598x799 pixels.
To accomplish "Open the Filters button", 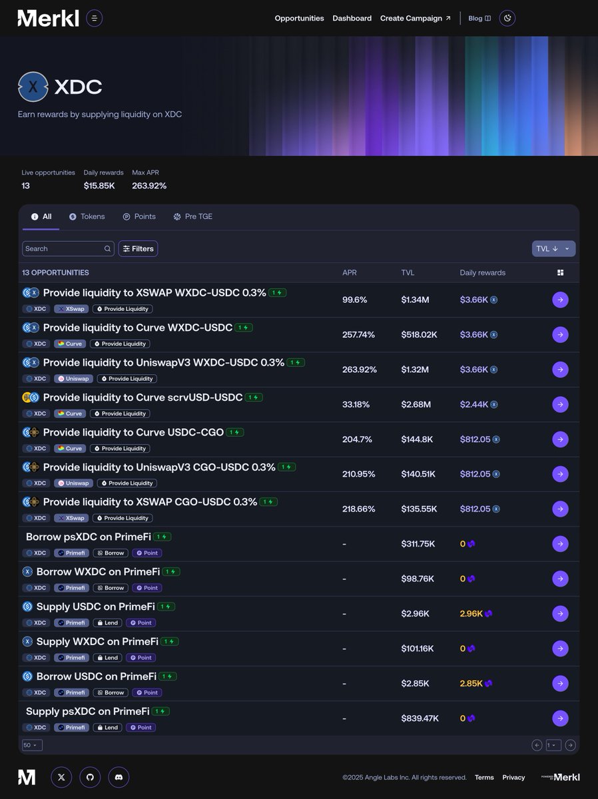I will click(139, 248).
